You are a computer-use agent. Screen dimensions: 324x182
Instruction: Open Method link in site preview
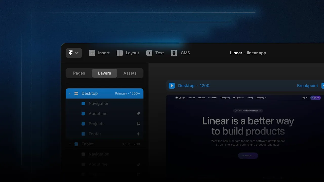201,98
